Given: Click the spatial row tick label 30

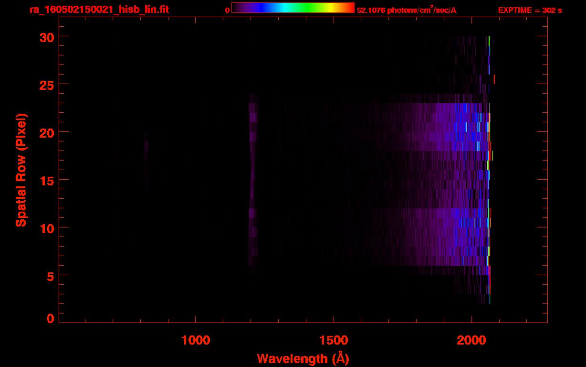Looking at the screenshot, I should coord(47,37).
